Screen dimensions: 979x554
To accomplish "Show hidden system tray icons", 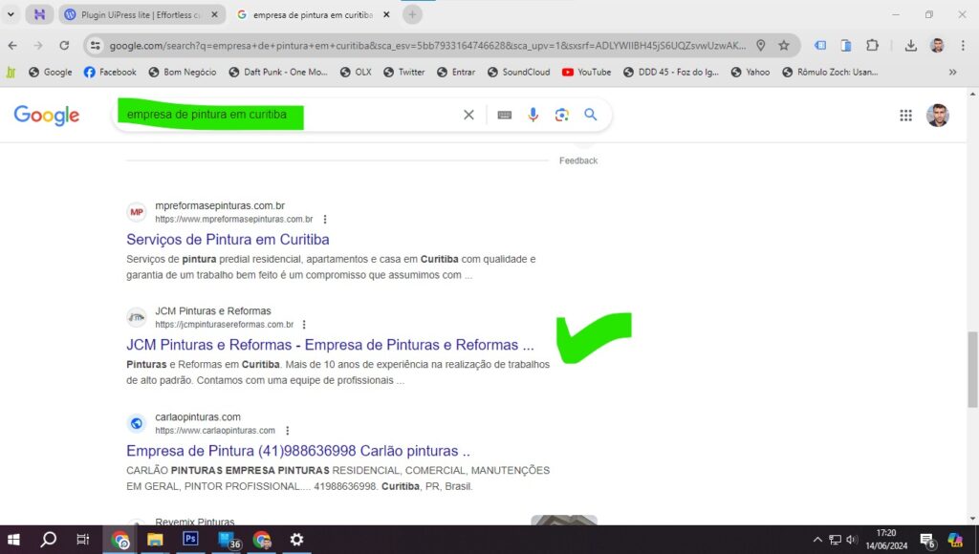I will coord(817,540).
